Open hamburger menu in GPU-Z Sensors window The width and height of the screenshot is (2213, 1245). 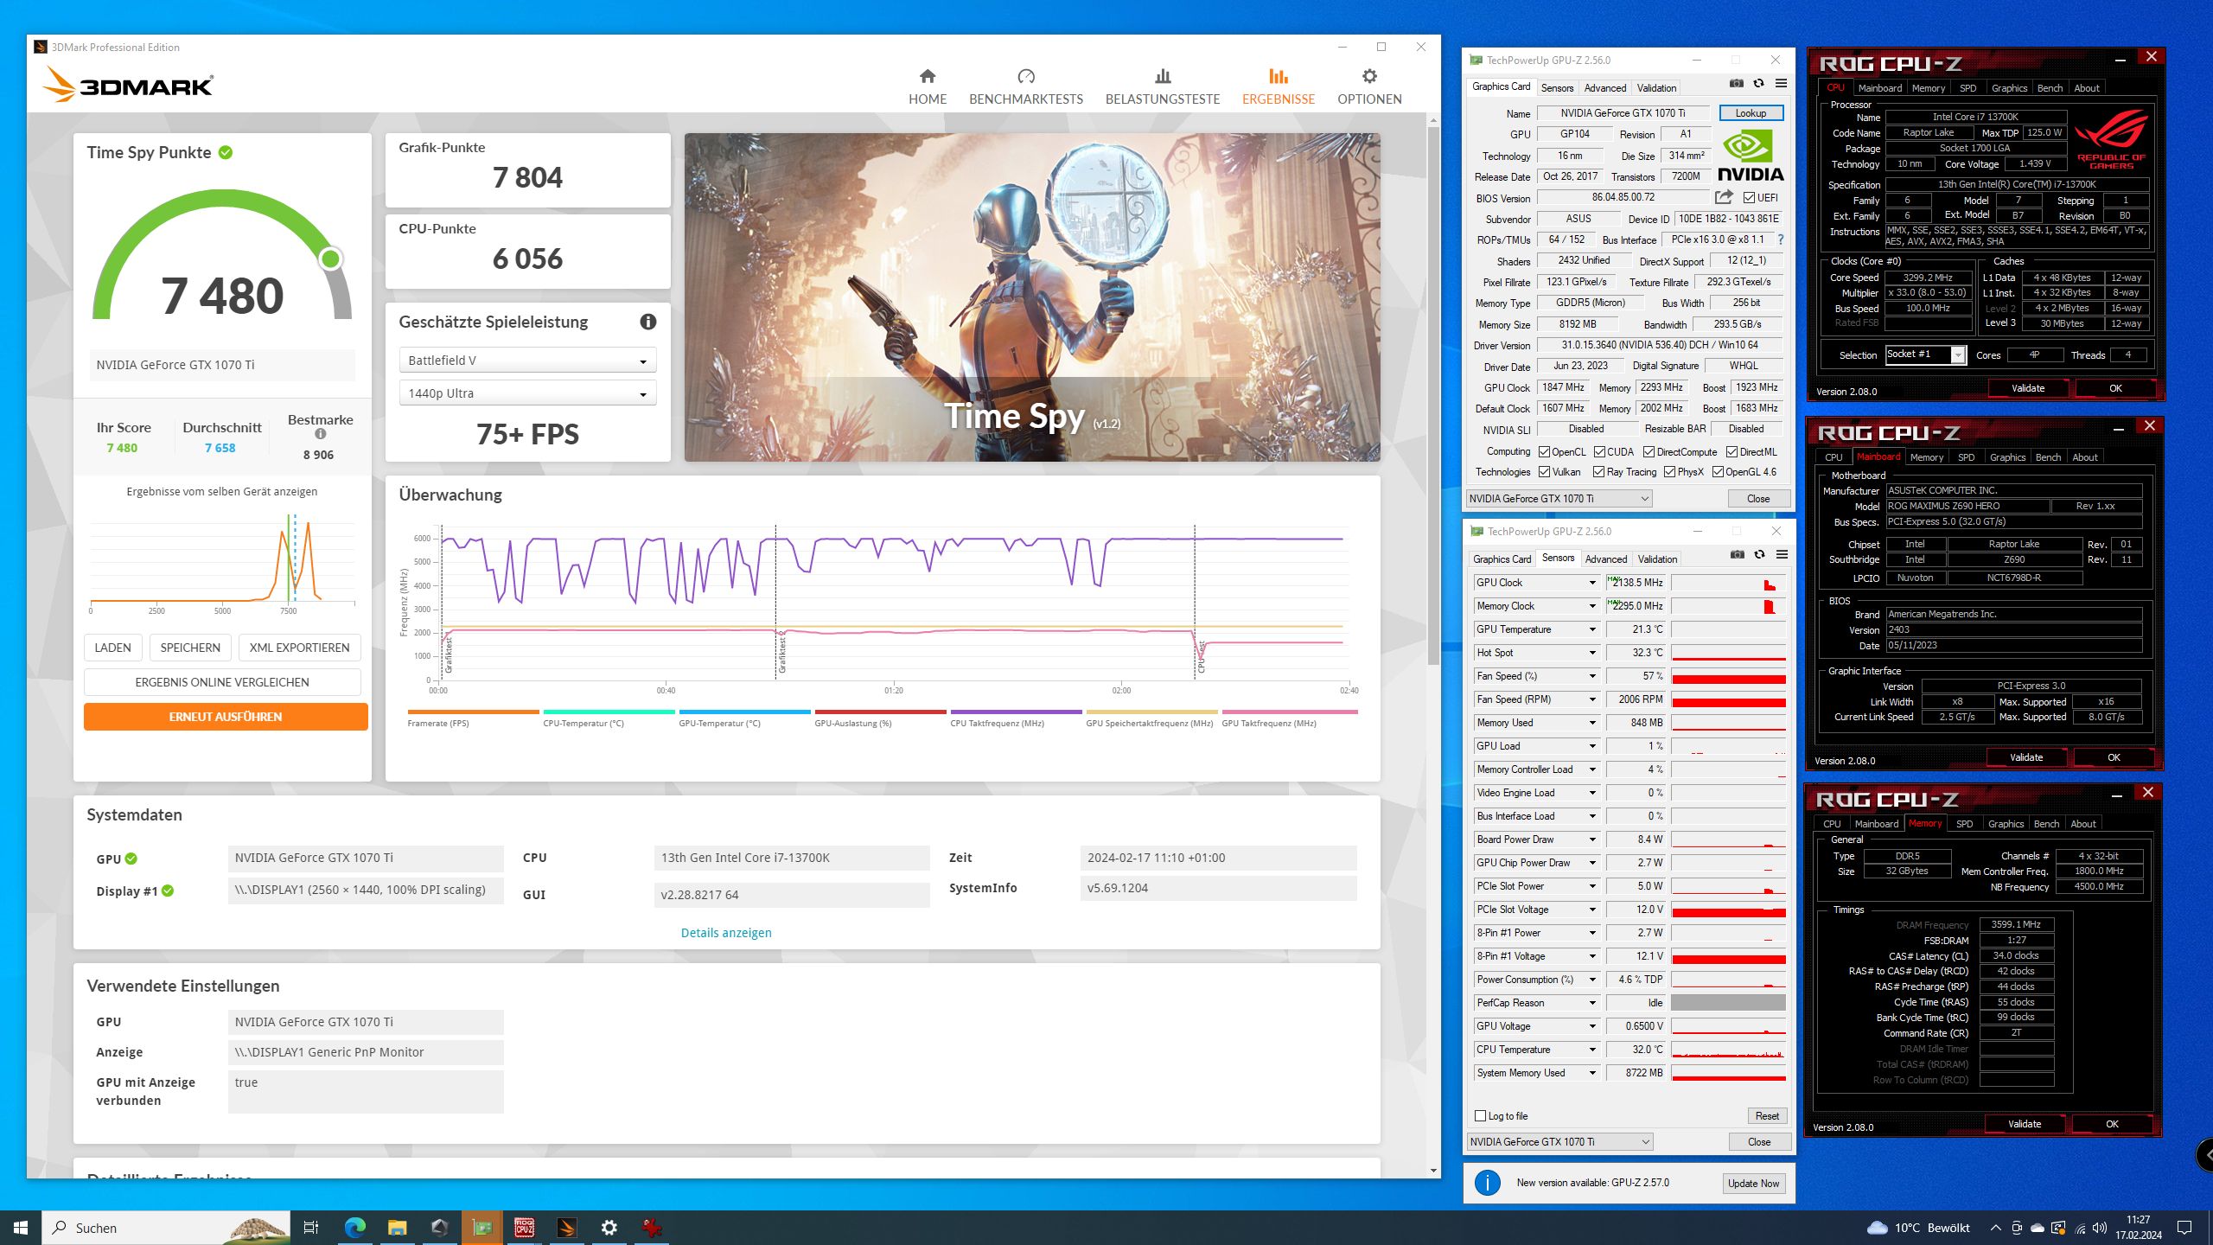click(x=1782, y=555)
